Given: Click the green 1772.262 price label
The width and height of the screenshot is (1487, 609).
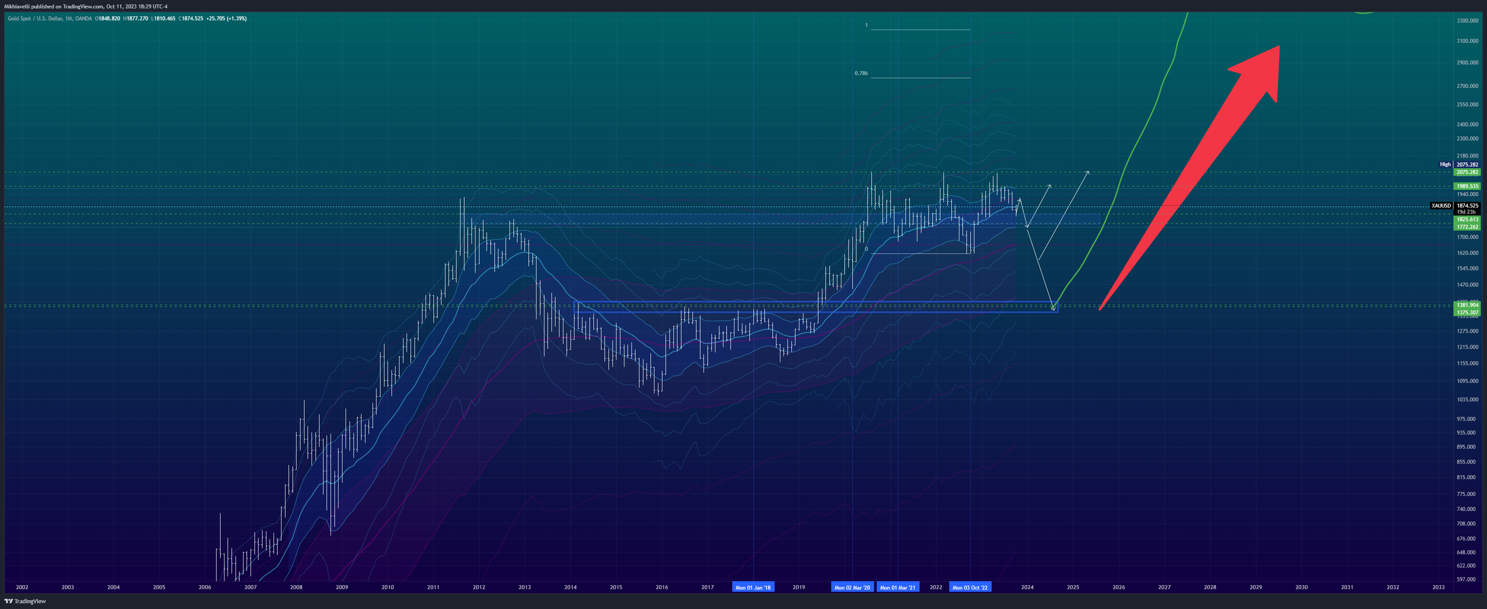Looking at the screenshot, I should tap(1467, 227).
